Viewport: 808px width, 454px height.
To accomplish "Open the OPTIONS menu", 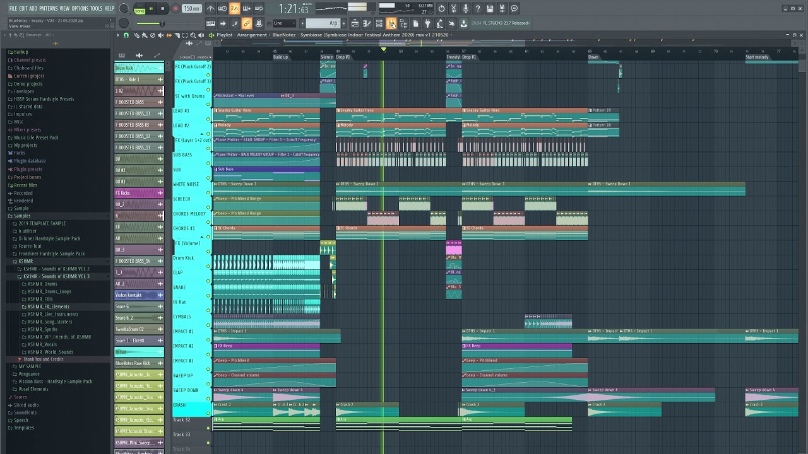I will pyautogui.click(x=80, y=8).
